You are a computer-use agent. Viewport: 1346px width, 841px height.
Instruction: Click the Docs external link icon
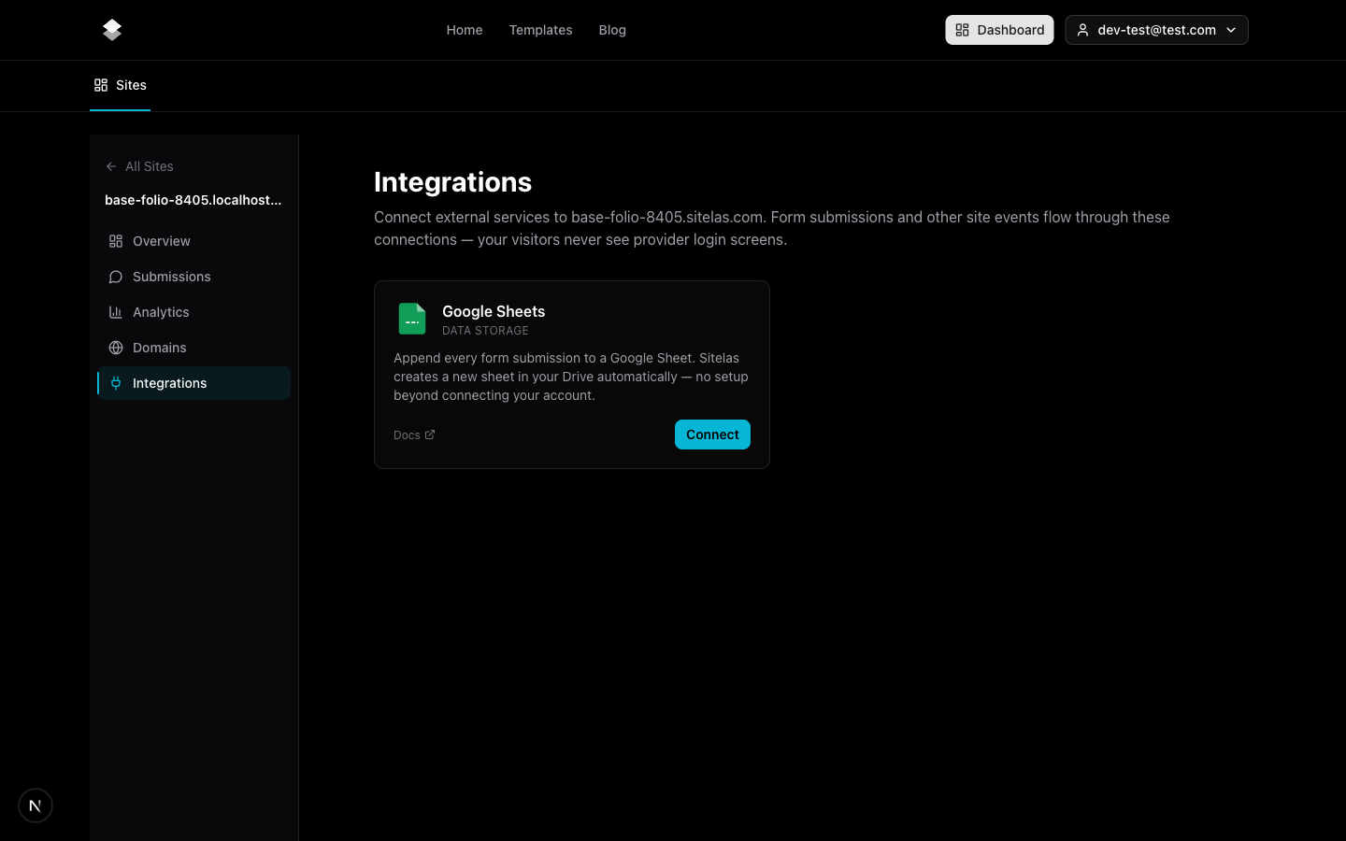[430, 435]
